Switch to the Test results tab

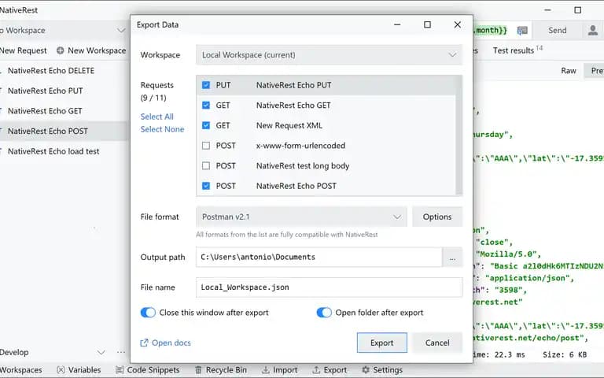[x=517, y=50]
